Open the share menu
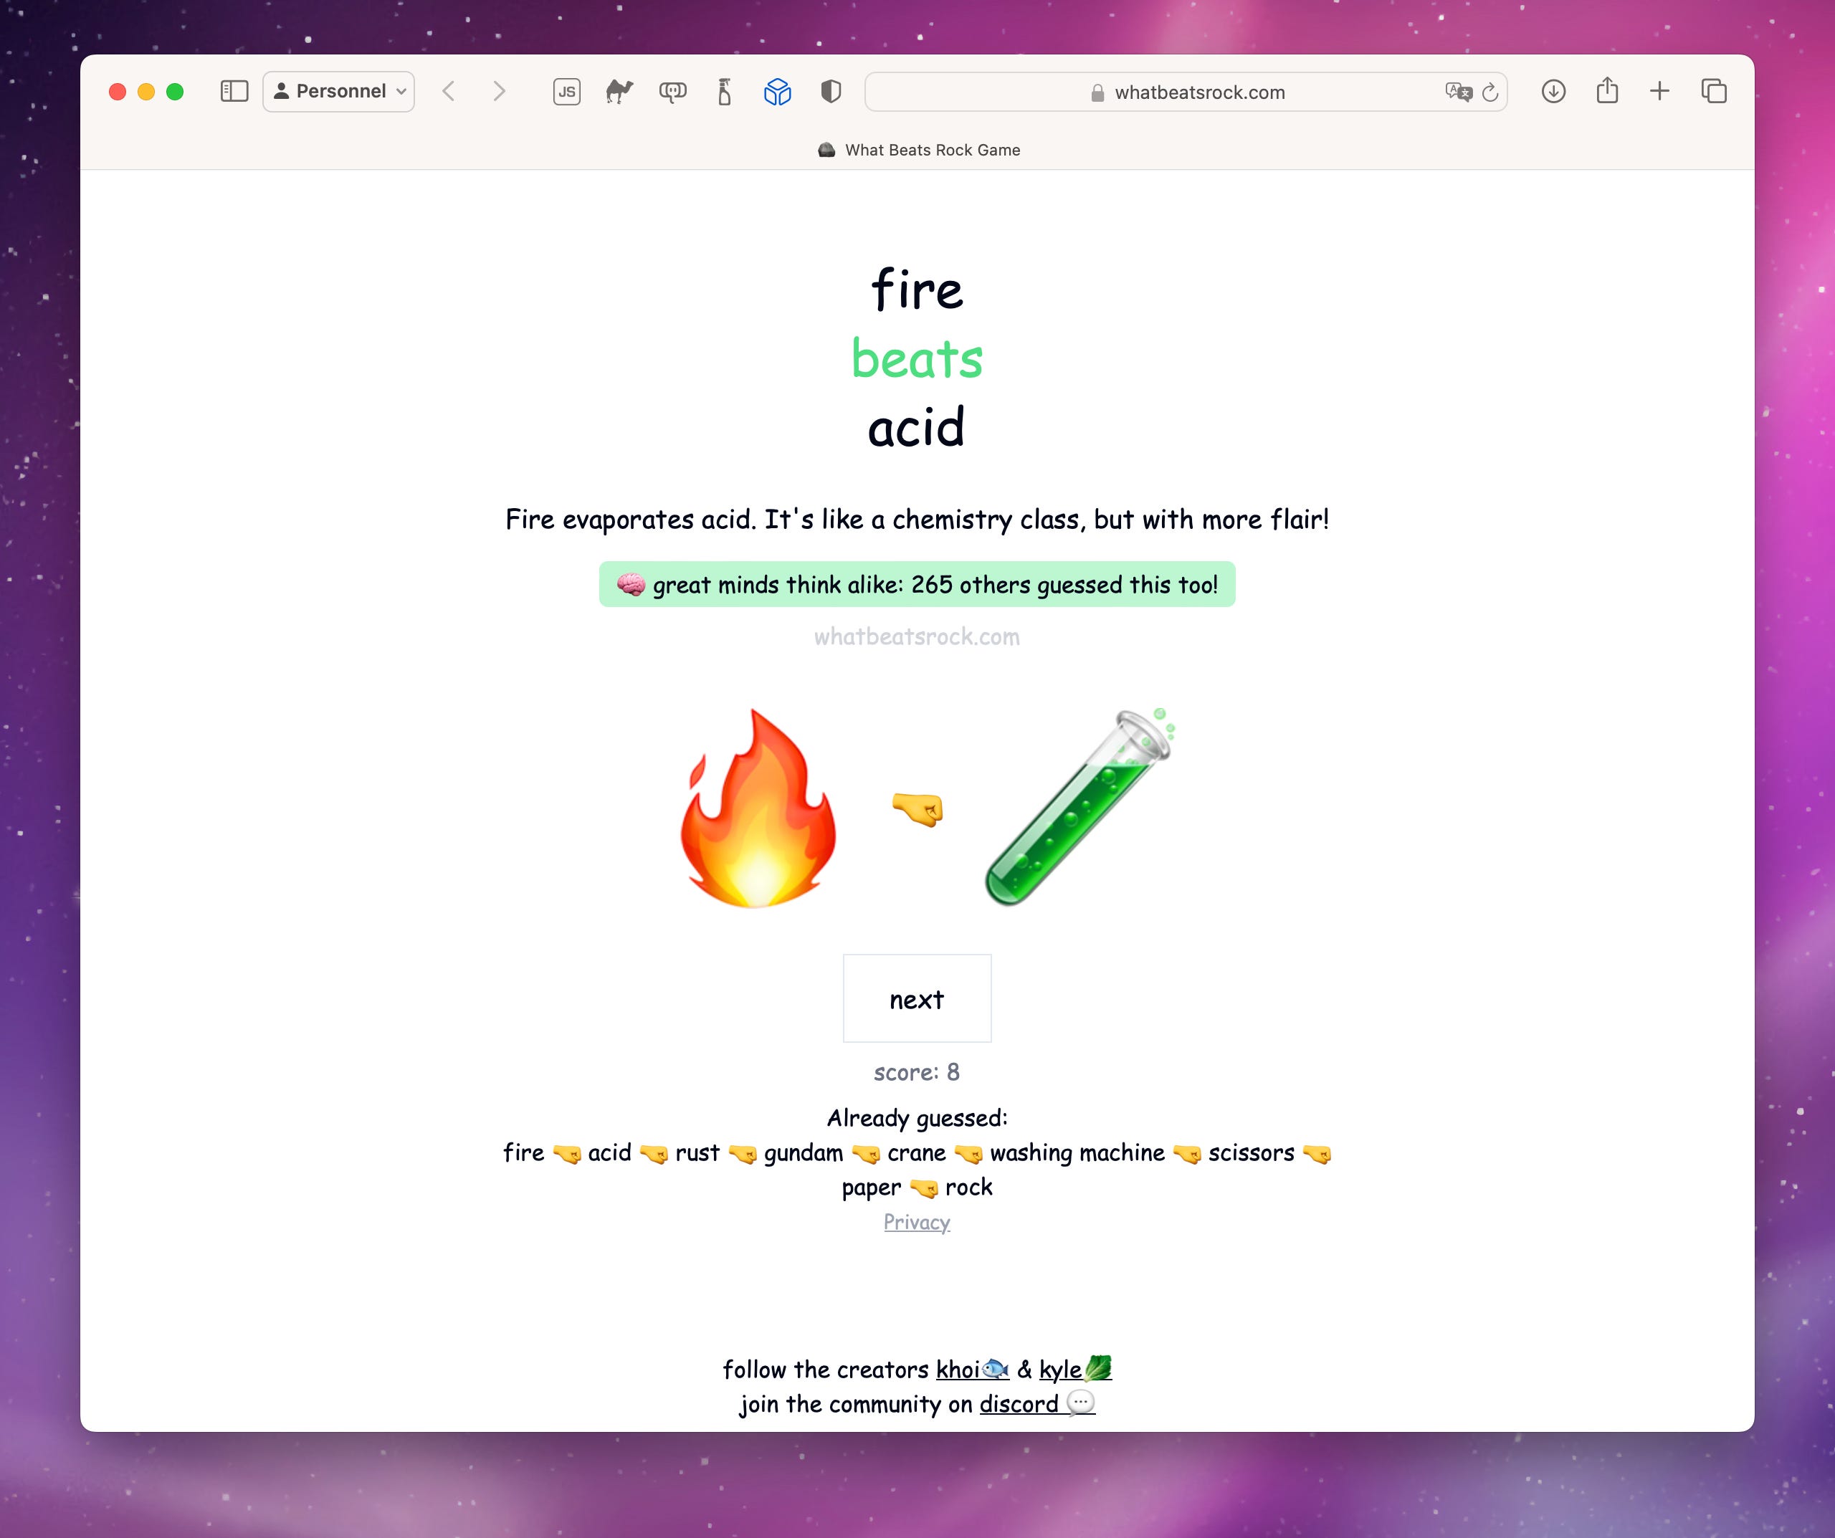This screenshot has height=1538, width=1835. [1607, 91]
